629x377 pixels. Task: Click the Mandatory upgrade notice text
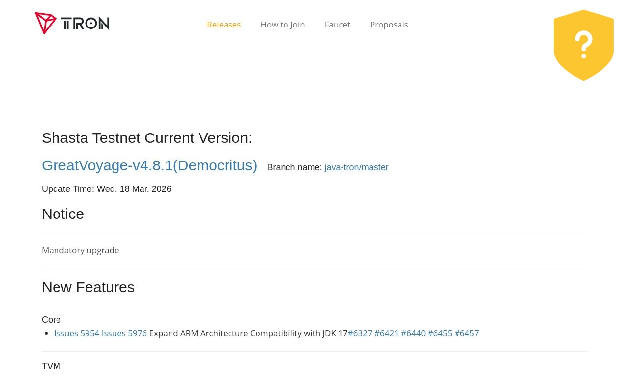[81, 250]
